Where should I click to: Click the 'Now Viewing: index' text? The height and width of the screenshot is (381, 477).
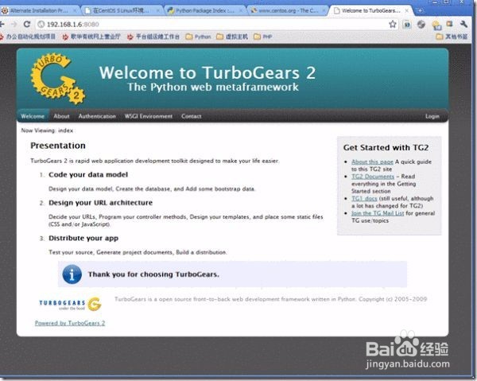pyautogui.click(x=47, y=130)
